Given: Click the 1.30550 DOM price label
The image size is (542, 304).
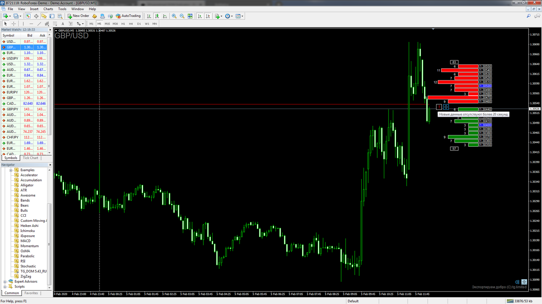Looking at the screenshot, I should pos(485,66).
